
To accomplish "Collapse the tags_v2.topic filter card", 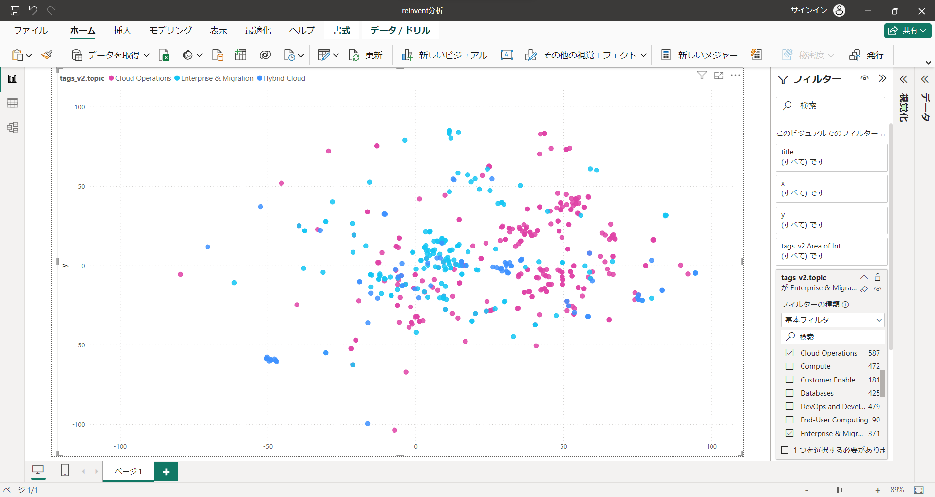I will click(x=864, y=277).
